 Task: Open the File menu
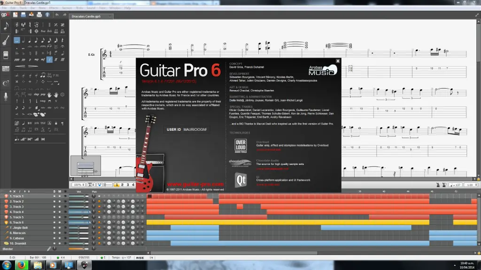[4, 8]
